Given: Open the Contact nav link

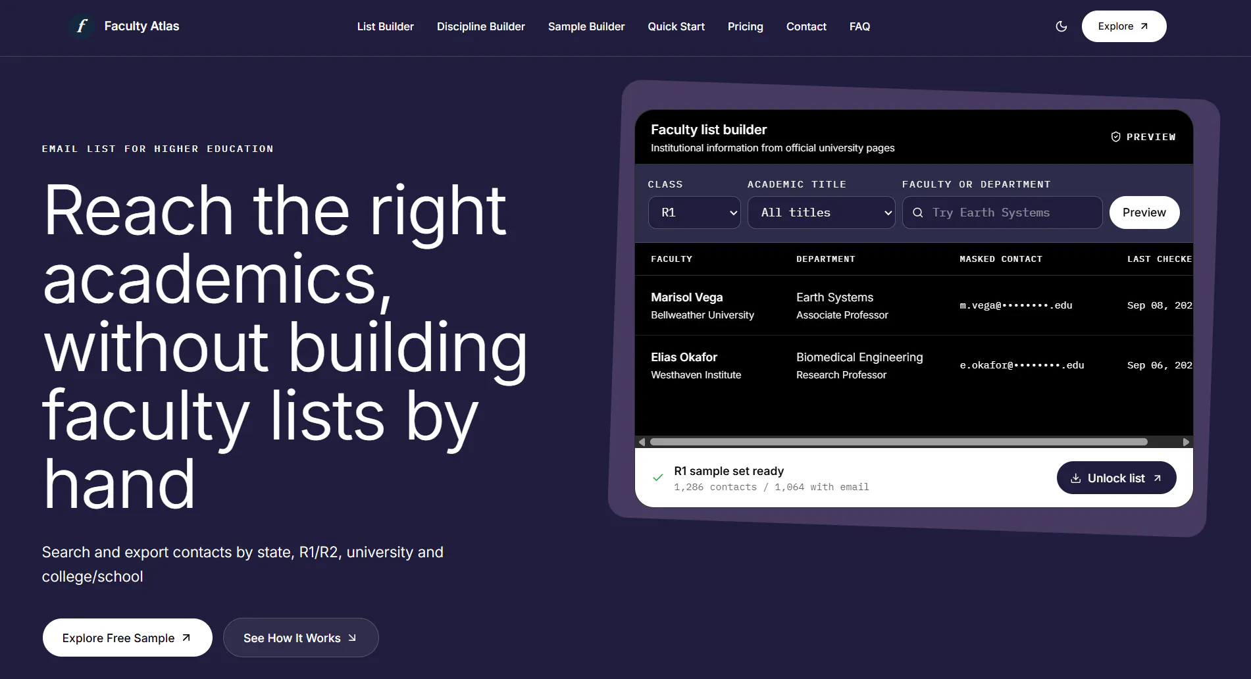Looking at the screenshot, I should click(x=806, y=27).
